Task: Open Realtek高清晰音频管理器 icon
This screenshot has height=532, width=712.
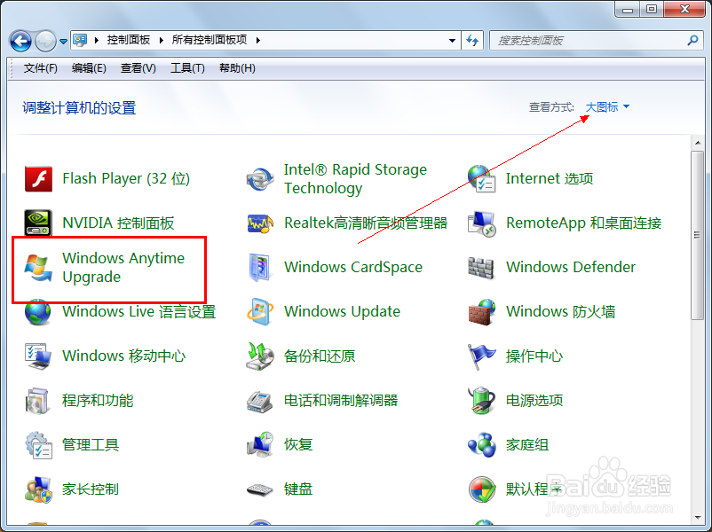Action: (260, 223)
